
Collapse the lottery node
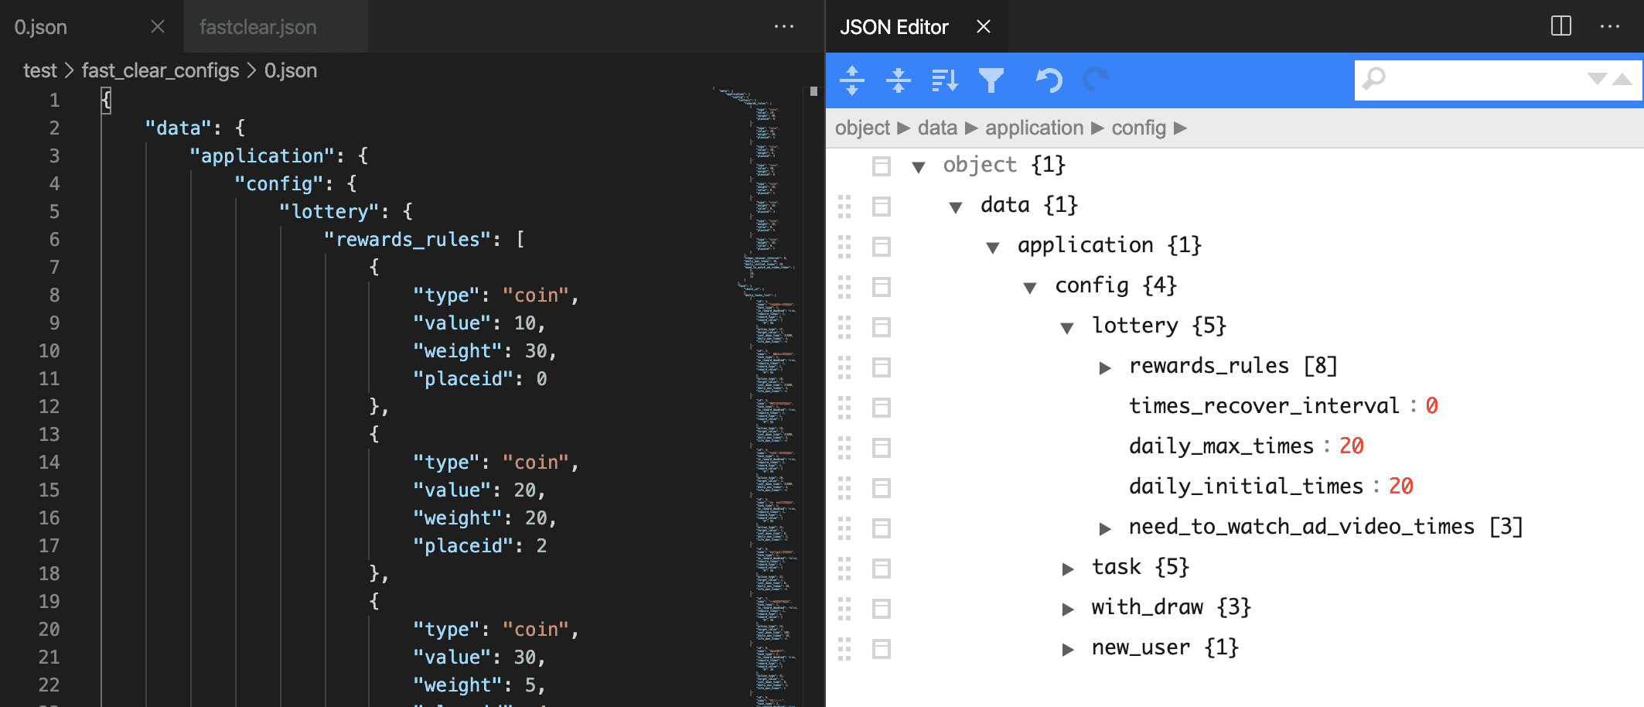(1067, 328)
